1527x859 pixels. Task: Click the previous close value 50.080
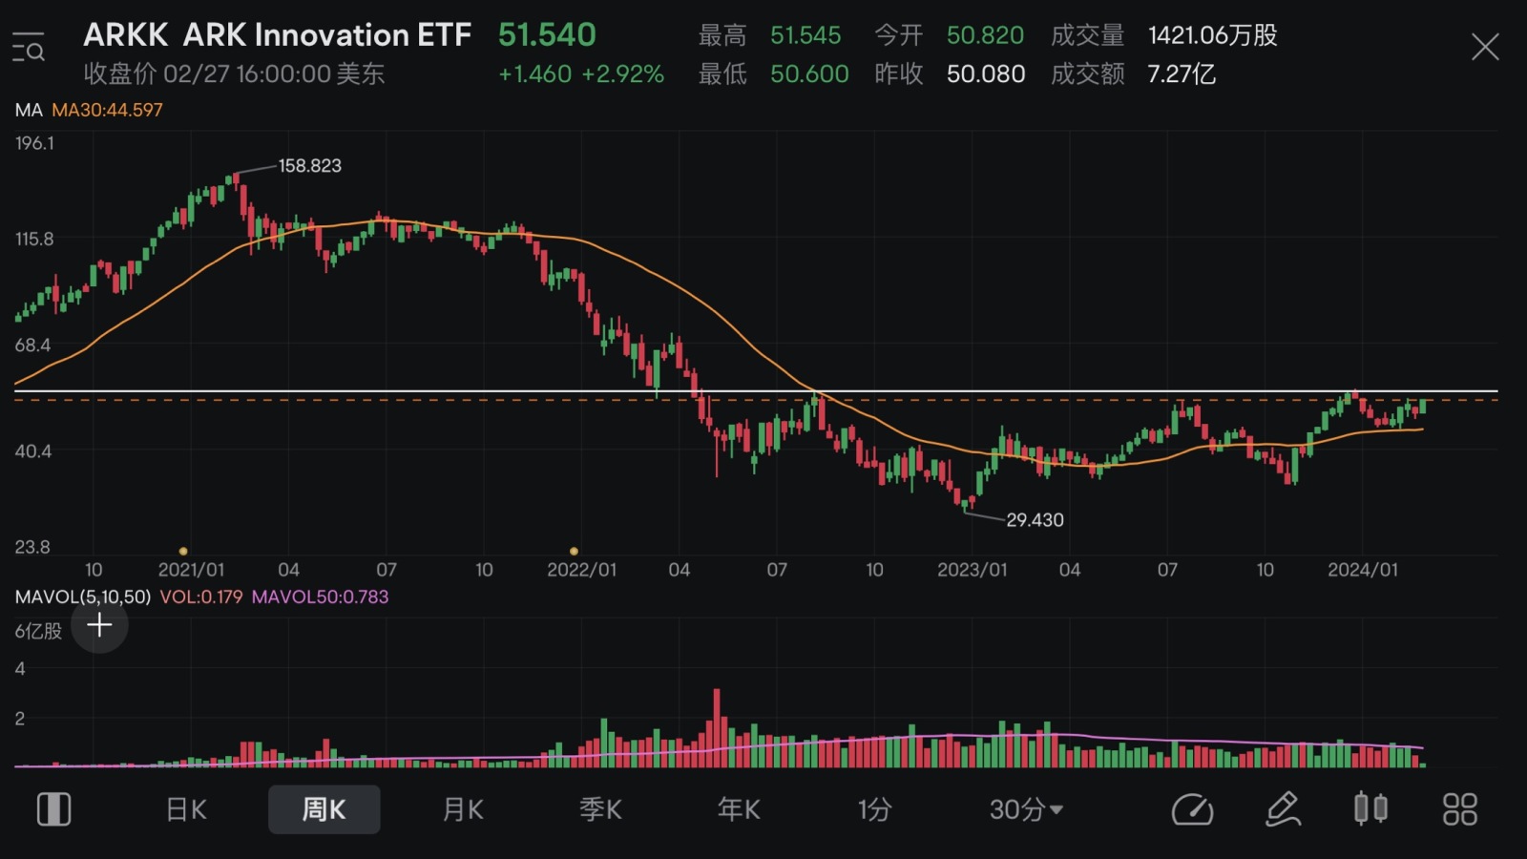pyautogui.click(x=986, y=74)
